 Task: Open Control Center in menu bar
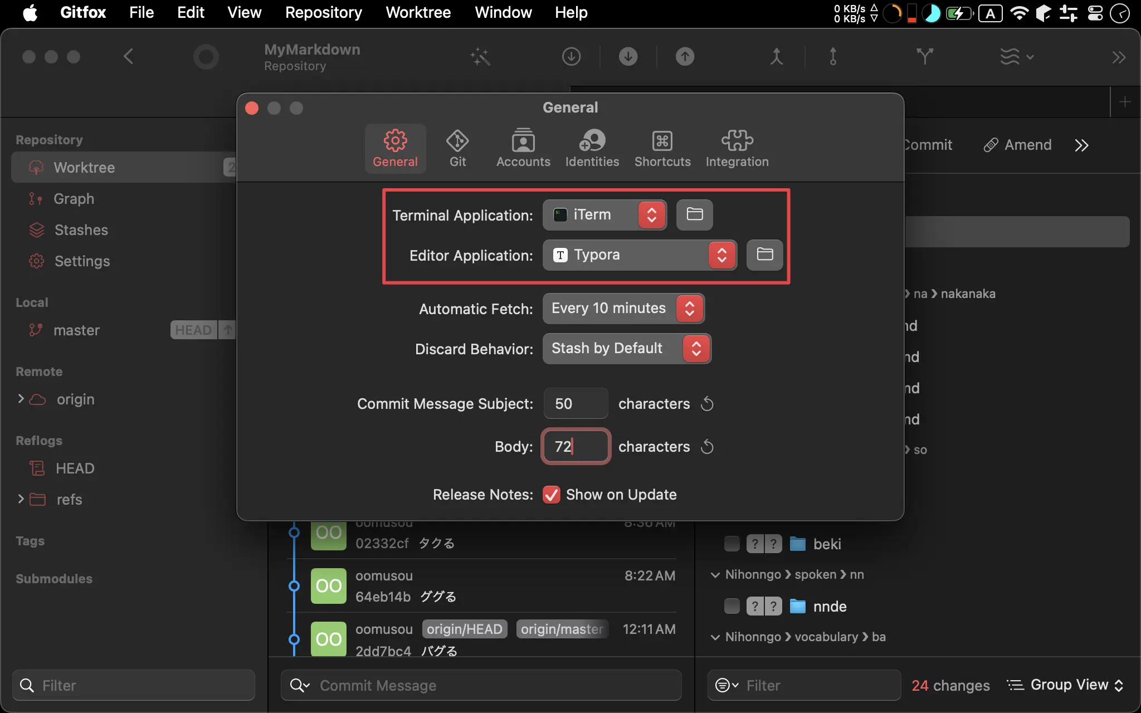coord(1095,12)
